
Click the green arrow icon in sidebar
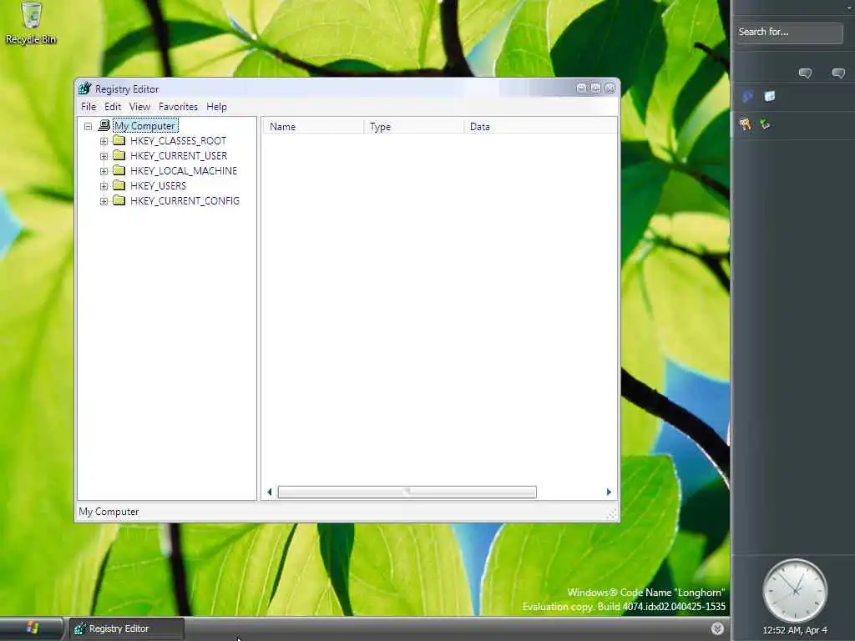765,124
